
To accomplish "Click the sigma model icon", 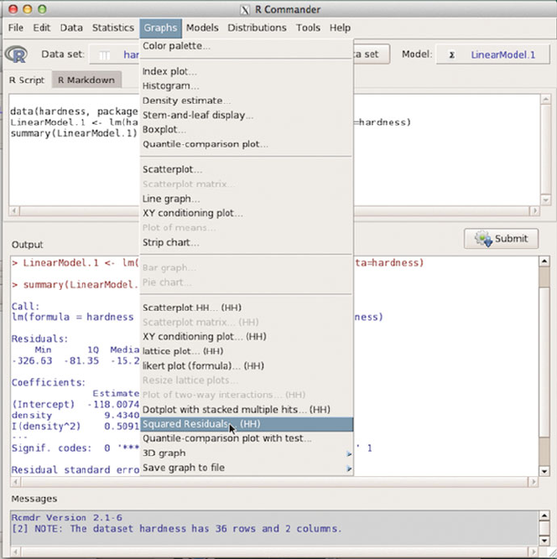I will tap(452, 55).
